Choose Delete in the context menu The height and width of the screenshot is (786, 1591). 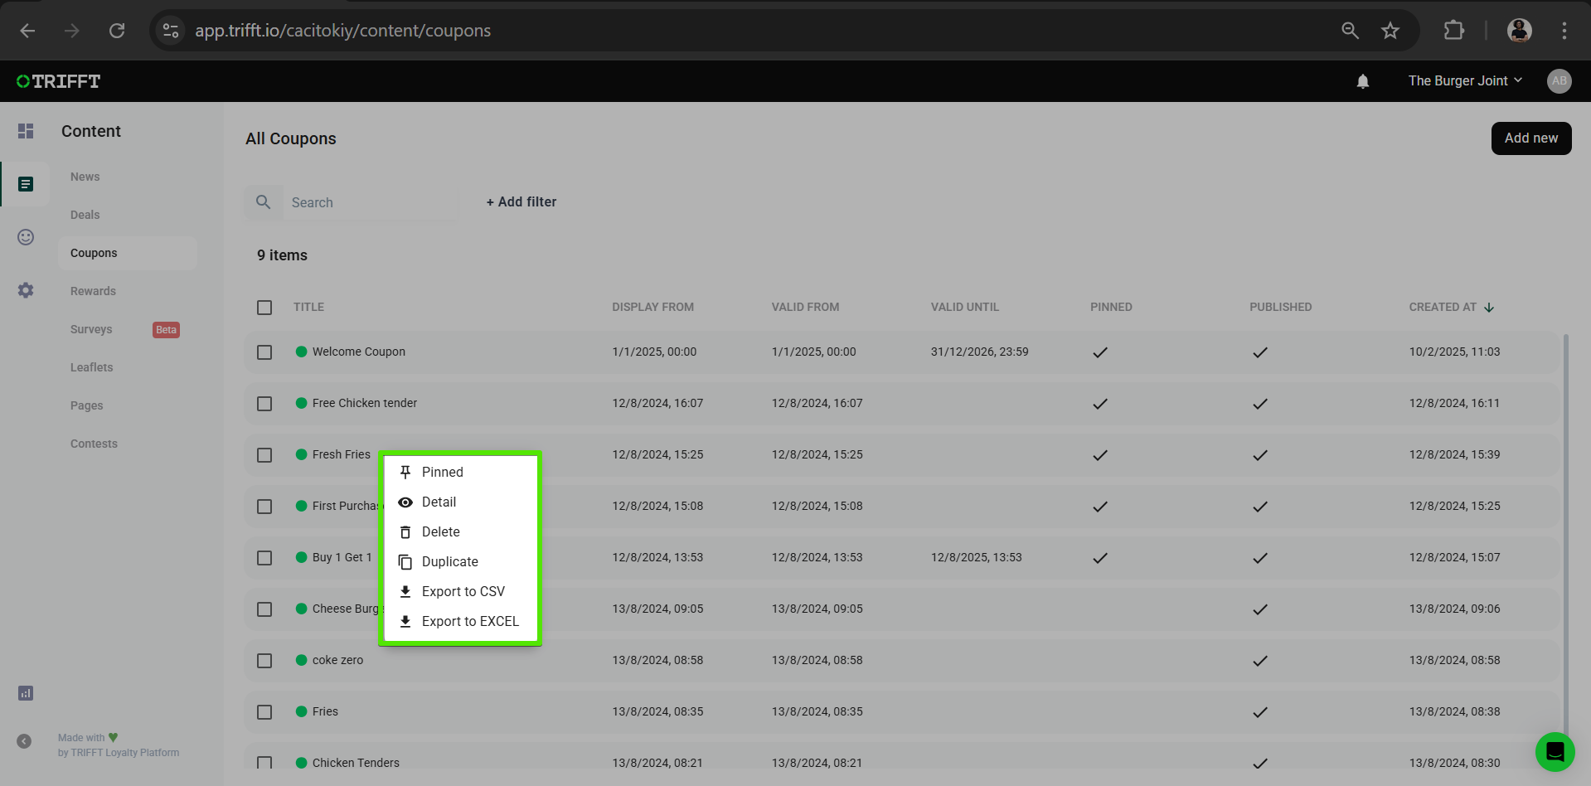460,531
